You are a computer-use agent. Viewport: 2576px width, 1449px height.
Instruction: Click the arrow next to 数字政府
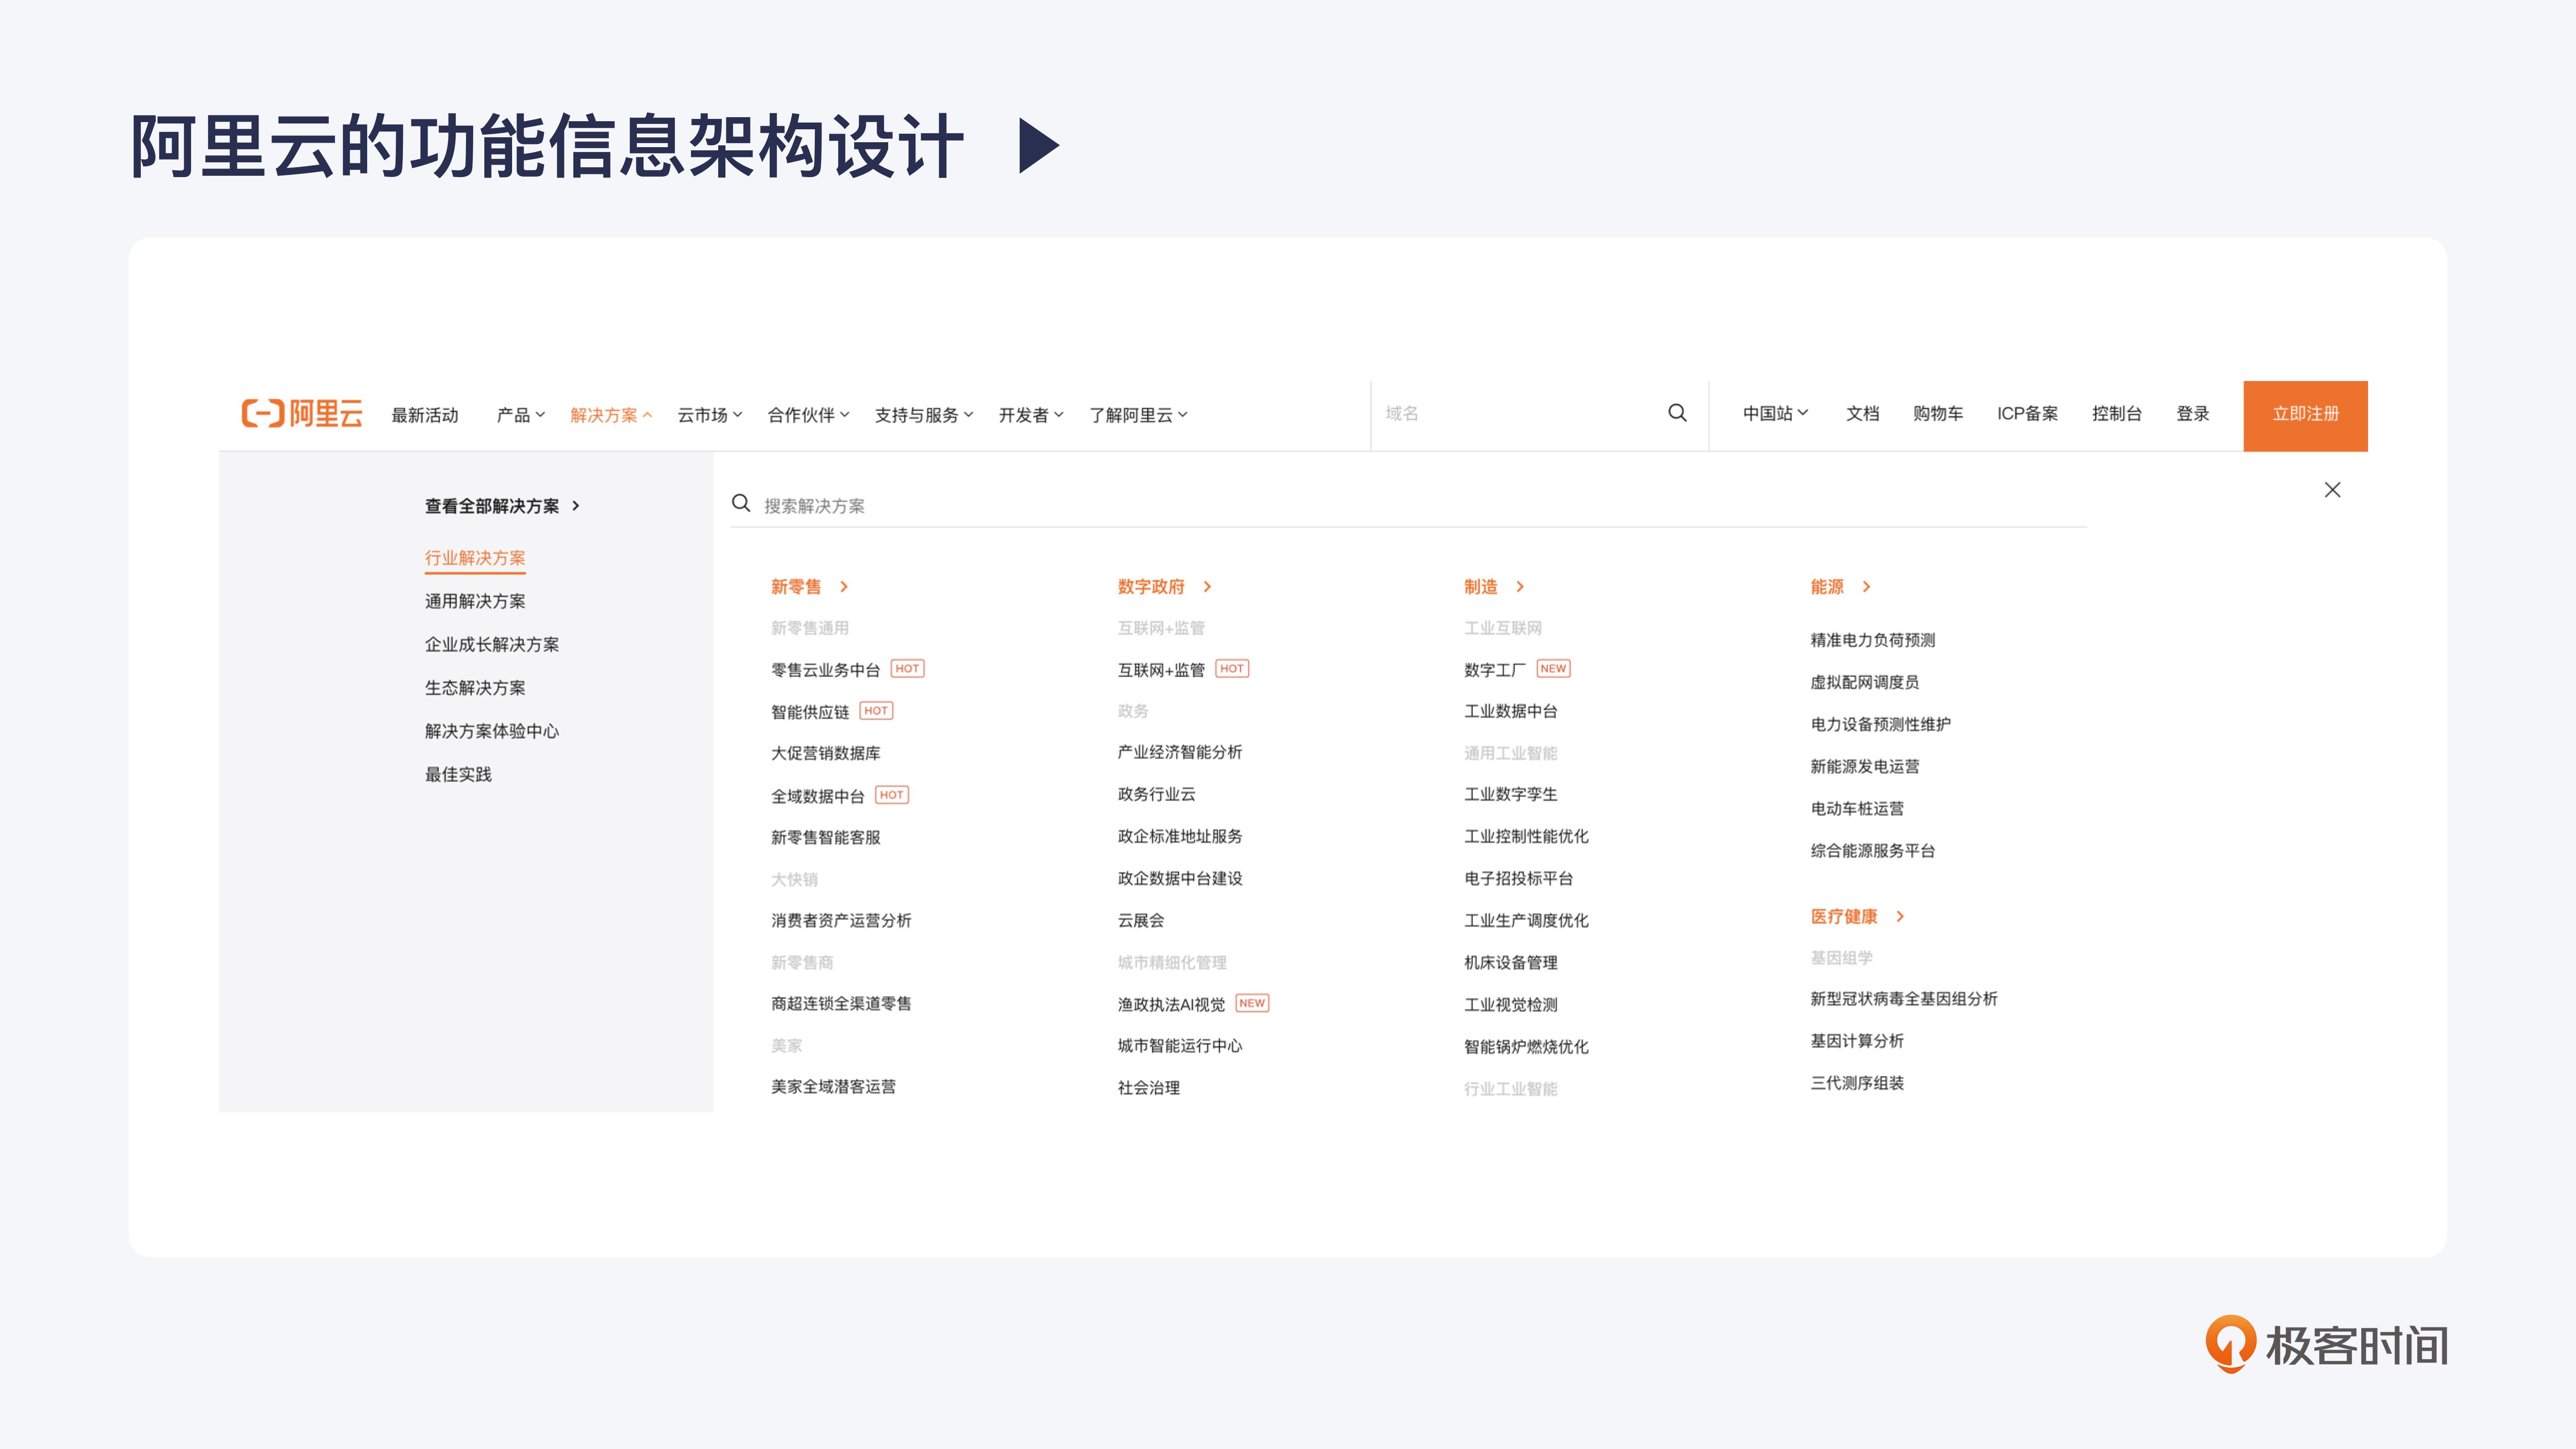click(x=1207, y=587)
